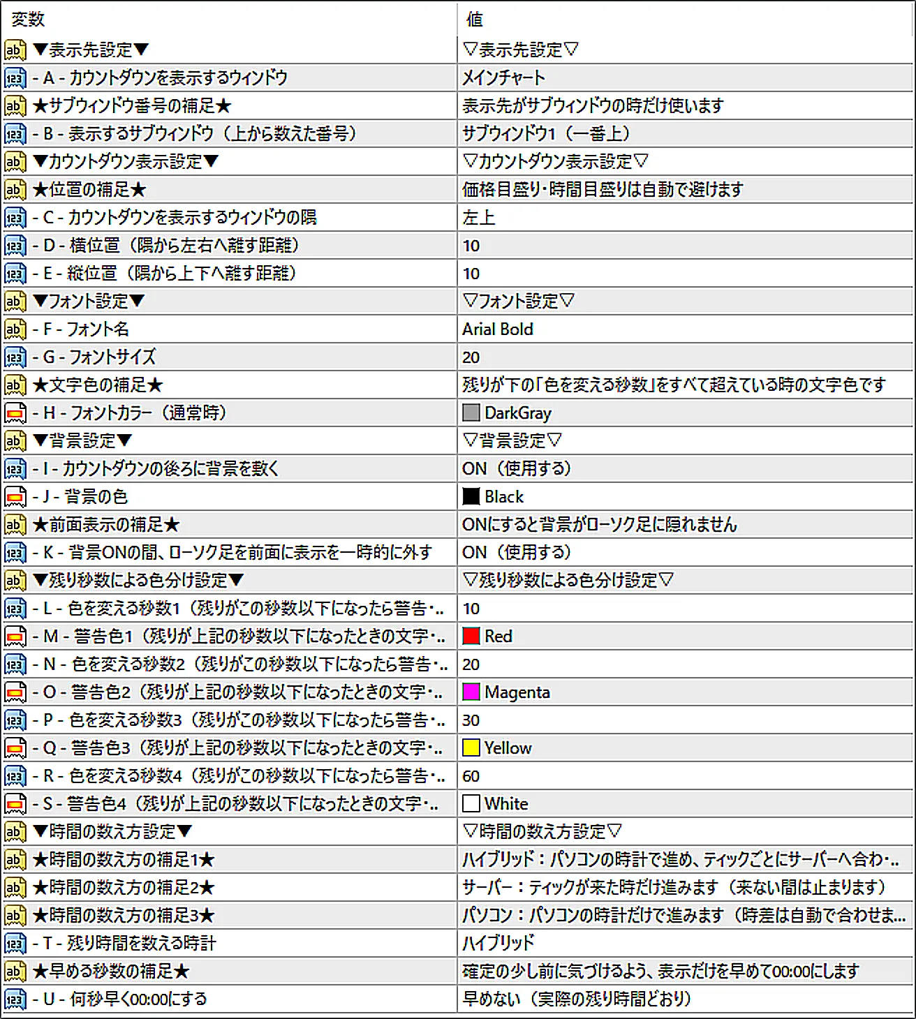Click the integer icon of U - 何秒早く00:00にする
Image resolution: width=916 pixels, height=1019 pixels.
[15, 999]
